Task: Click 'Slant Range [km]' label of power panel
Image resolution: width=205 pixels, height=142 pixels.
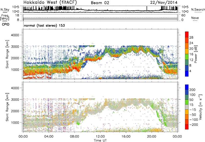Action: 7,54
